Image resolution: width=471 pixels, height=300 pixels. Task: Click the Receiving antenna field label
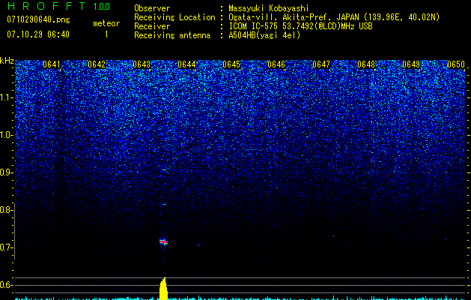pos(172,35)
